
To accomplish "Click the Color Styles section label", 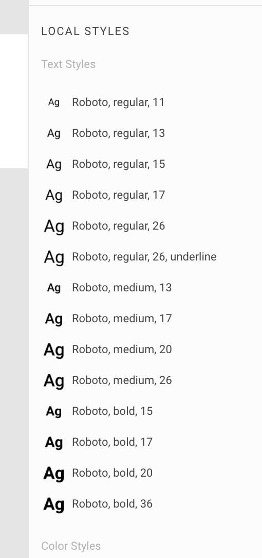I will (71, 546).
